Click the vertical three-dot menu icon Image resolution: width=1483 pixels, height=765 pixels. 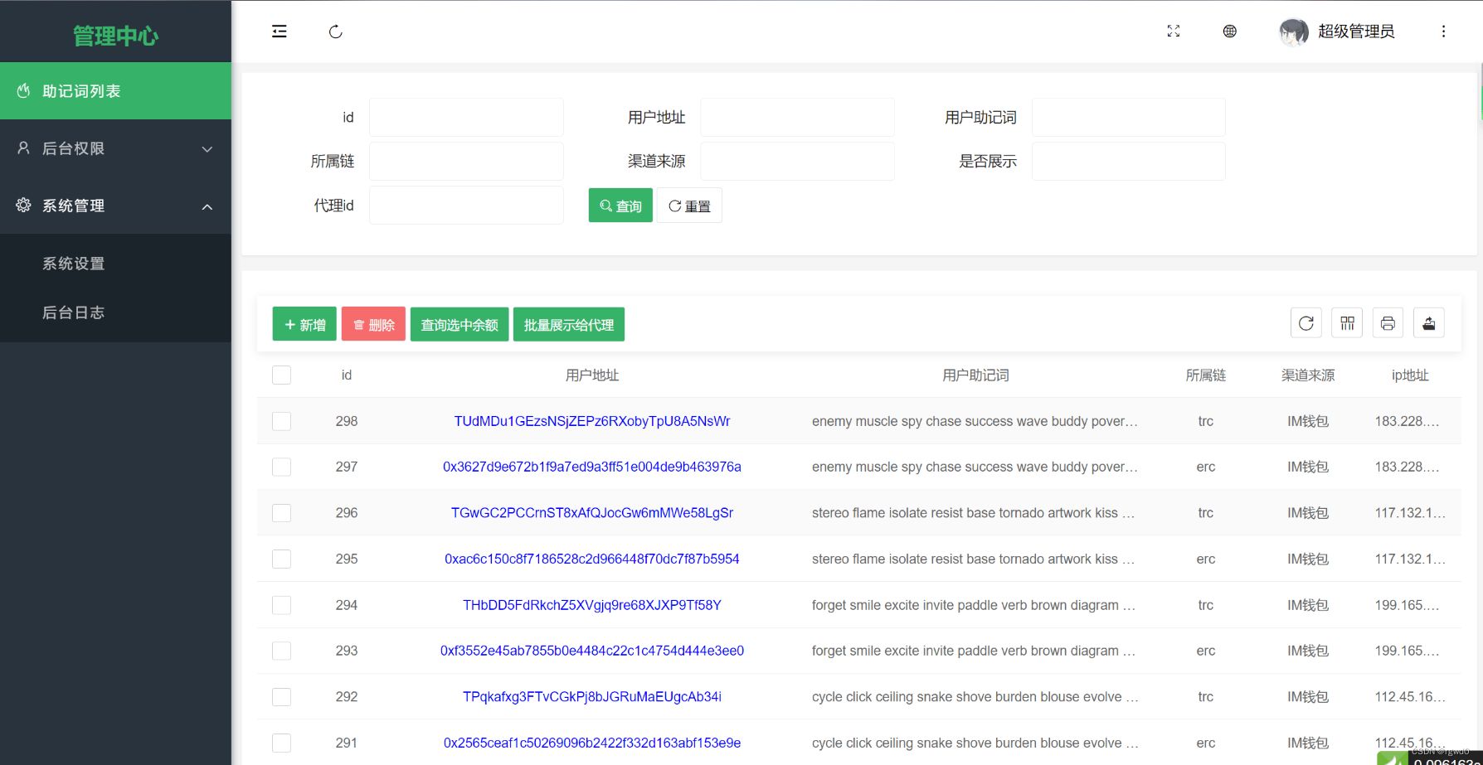pos(1444,31)
